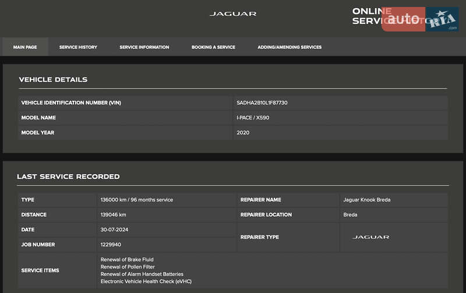Click the Last Service Recorded heading
The image size is (466, 293).
(68, 176)
